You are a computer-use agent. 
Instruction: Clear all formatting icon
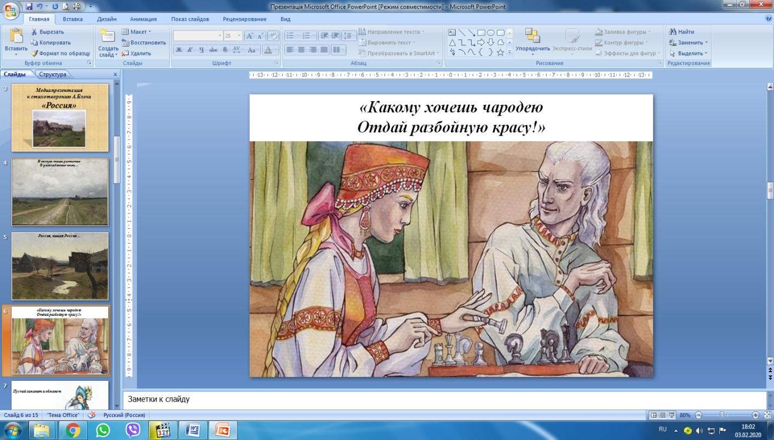(273, 36)
